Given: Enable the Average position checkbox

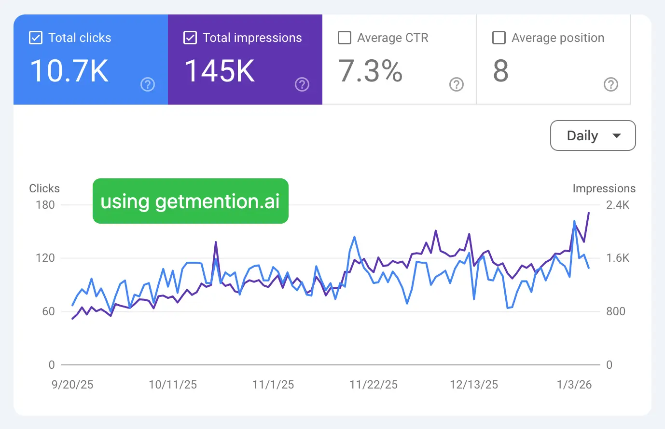Looking at the screenshot, I should pyautogui.click(x=499, y=38).
